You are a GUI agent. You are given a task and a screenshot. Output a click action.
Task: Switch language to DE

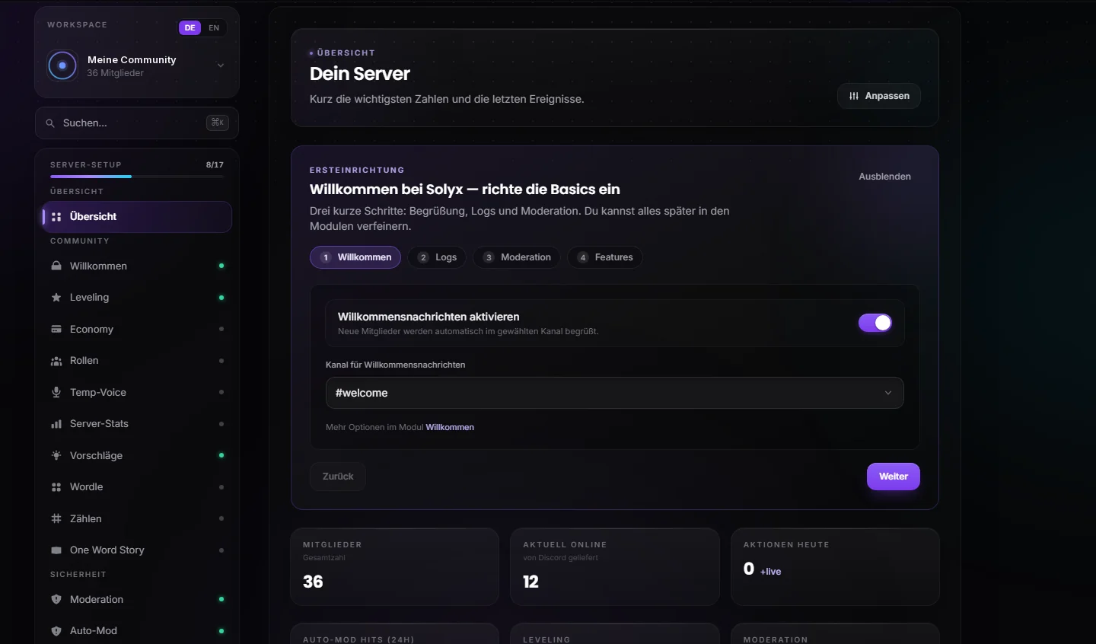[x=190, y=28]
